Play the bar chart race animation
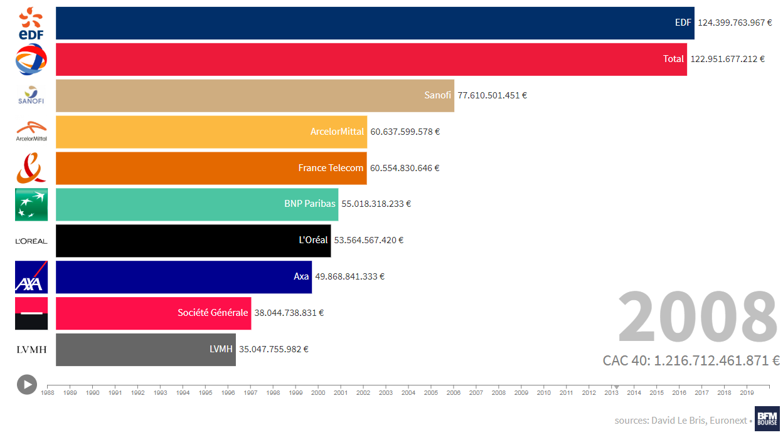783x440 pixels. (x=26, y=384)
